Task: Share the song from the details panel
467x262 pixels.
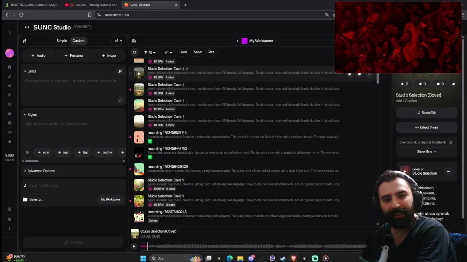Action: pos(453,84)
